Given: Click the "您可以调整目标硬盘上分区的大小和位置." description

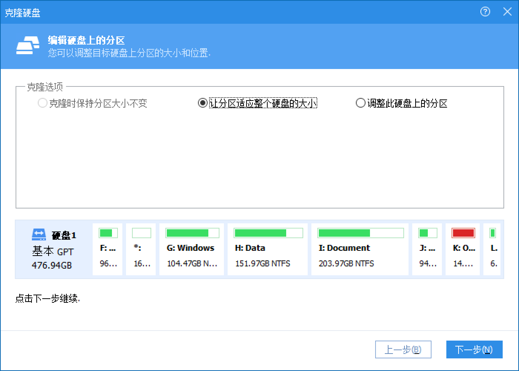Looking at the screenshot, I should point(129,53).
